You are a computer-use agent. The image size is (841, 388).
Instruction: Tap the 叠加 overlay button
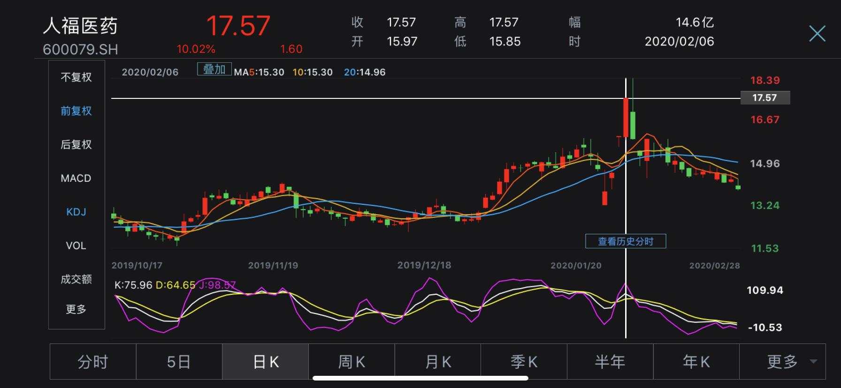coord(214,69)
